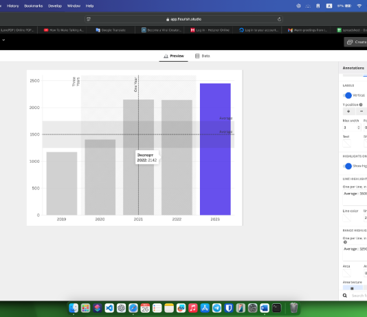Open the Line color swatch

[346, 218]
